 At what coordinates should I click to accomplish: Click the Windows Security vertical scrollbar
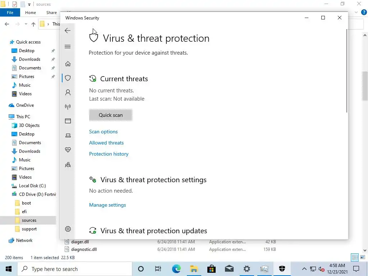tap(347, 70)
